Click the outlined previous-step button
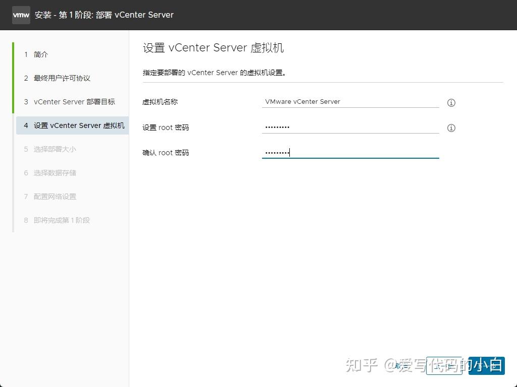Viewport: 517px width, 387px height. click(x=444, y=366)
